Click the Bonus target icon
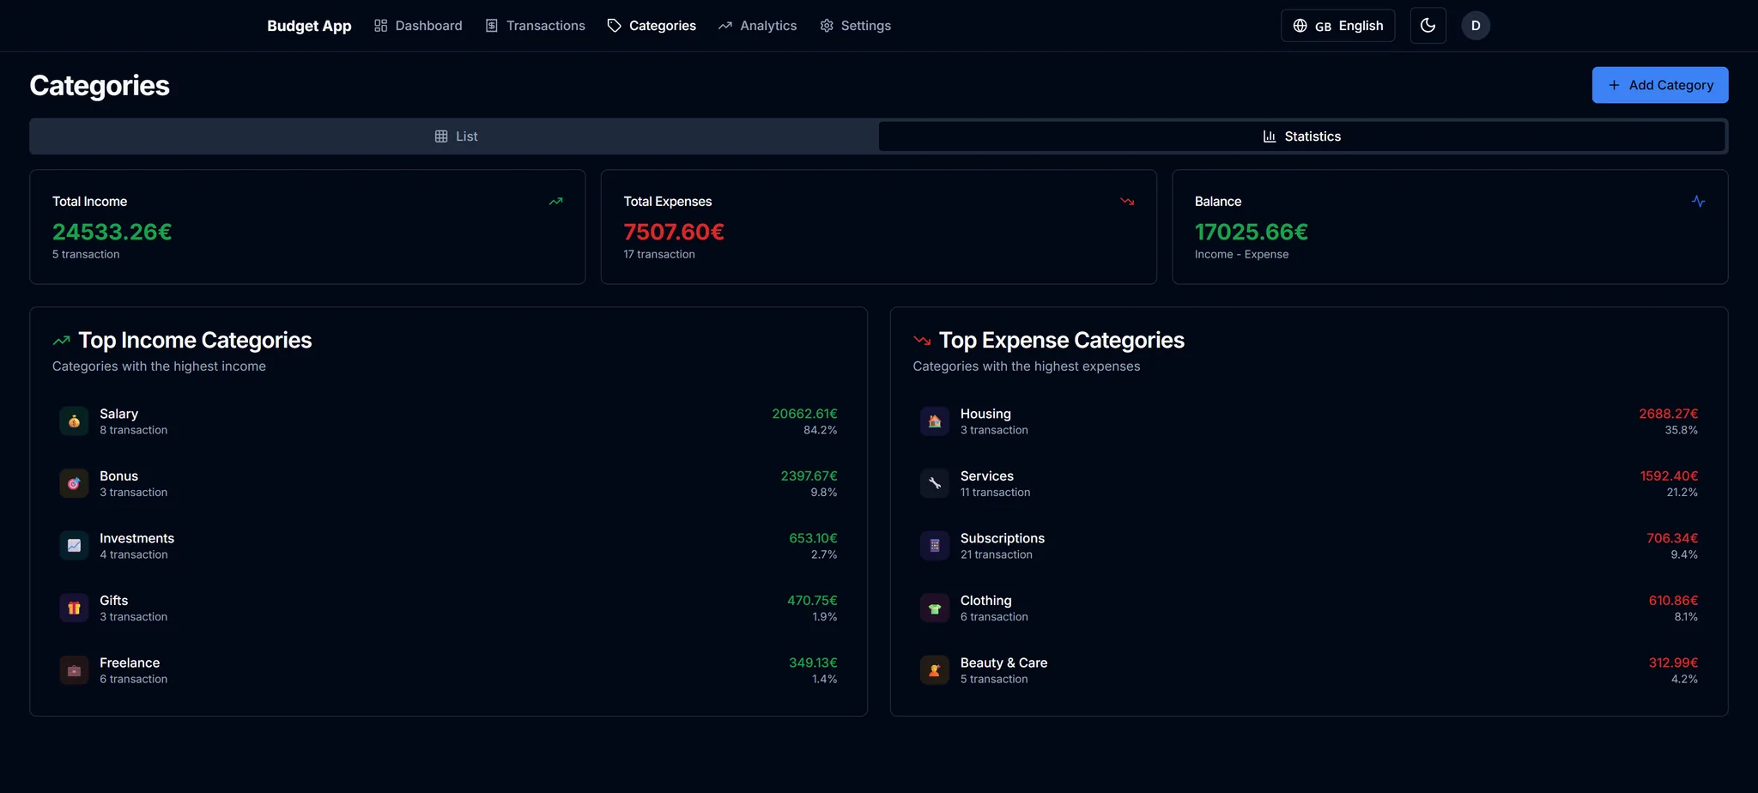Viewport: 1758px width, 793px height. [x=74, y=483]
